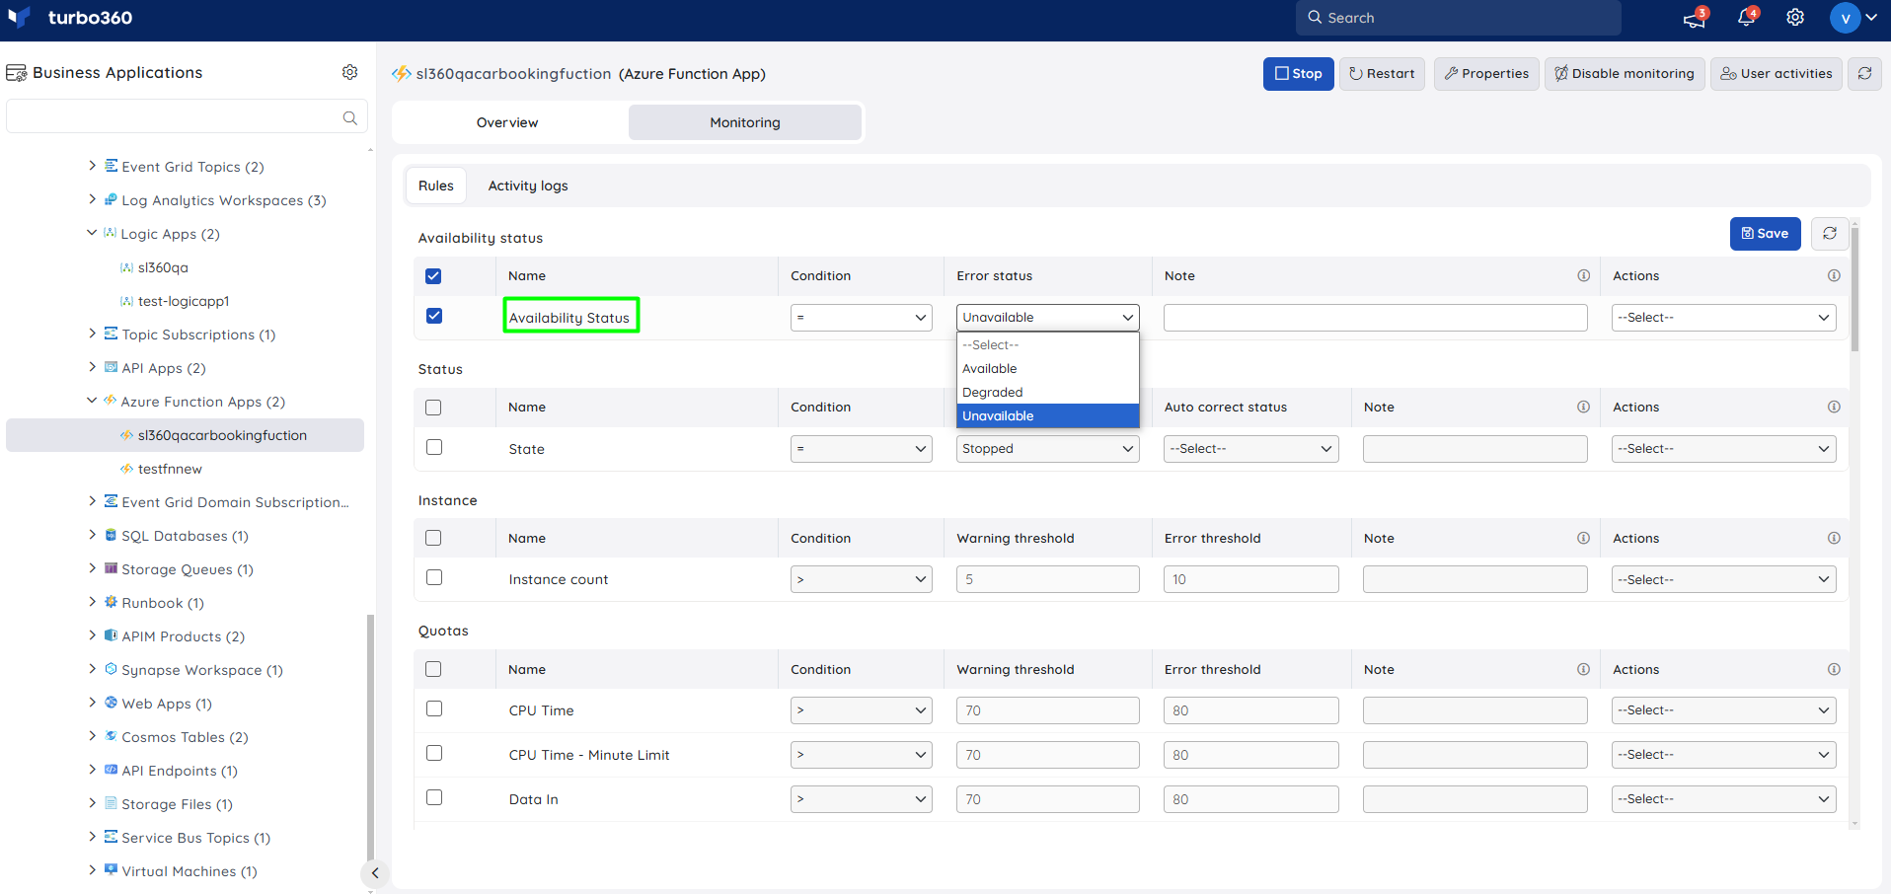
Task: Click the Event Grid Topics icon
Action: [x=111, y=166]
